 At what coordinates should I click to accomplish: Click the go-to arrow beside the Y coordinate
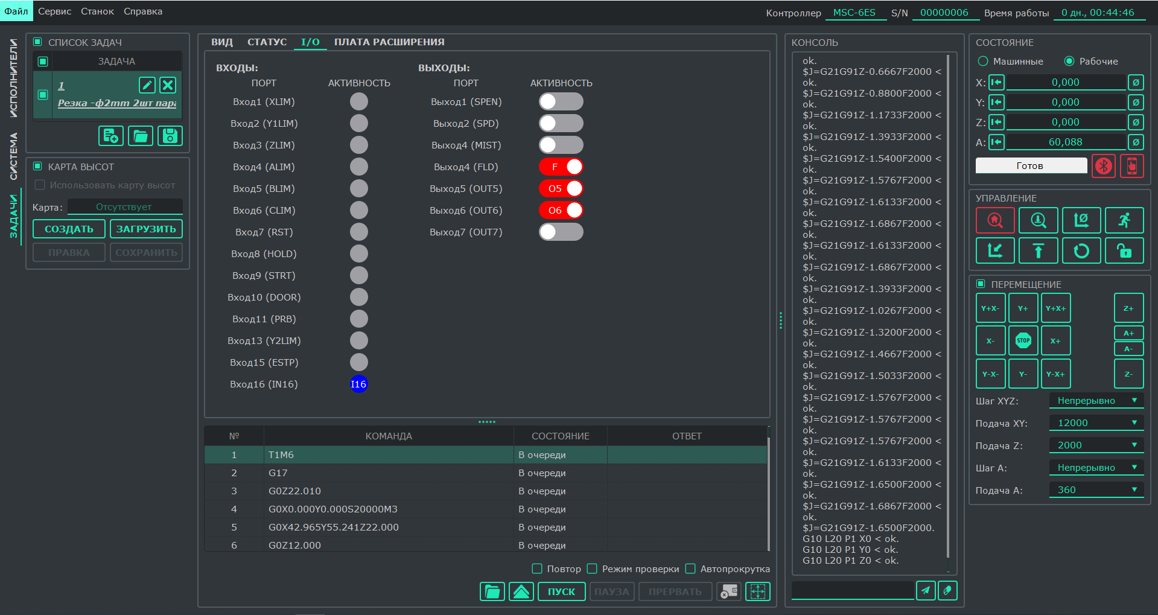[x=996, y=103]
